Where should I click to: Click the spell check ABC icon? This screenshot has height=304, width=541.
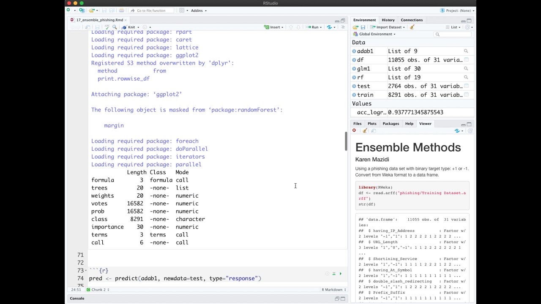point(107,27)
